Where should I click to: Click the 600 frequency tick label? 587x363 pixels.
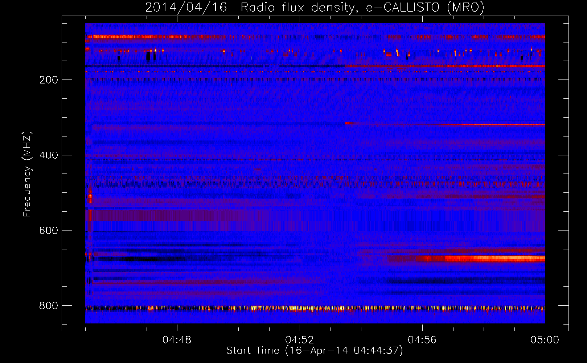click(49, 231)
